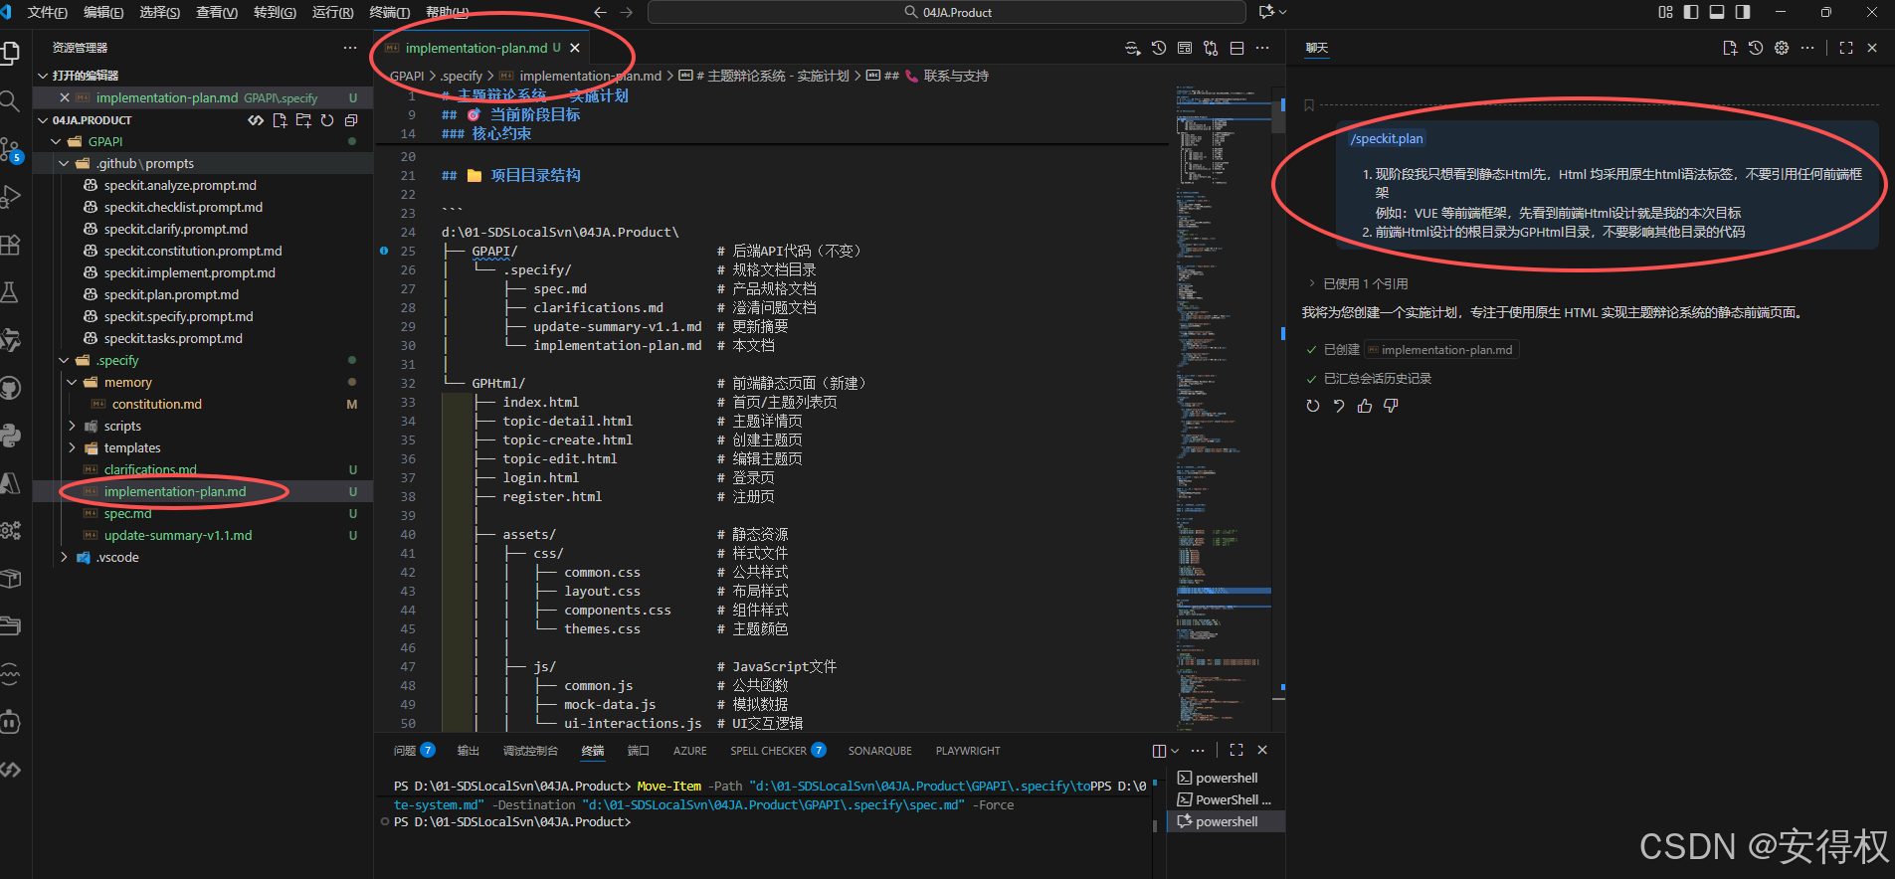This screenshot has height=879, width=1895.
Task: Open markdown preview icon in editor toolbar
Action: pyautogui.click(x=1185, y=48)
